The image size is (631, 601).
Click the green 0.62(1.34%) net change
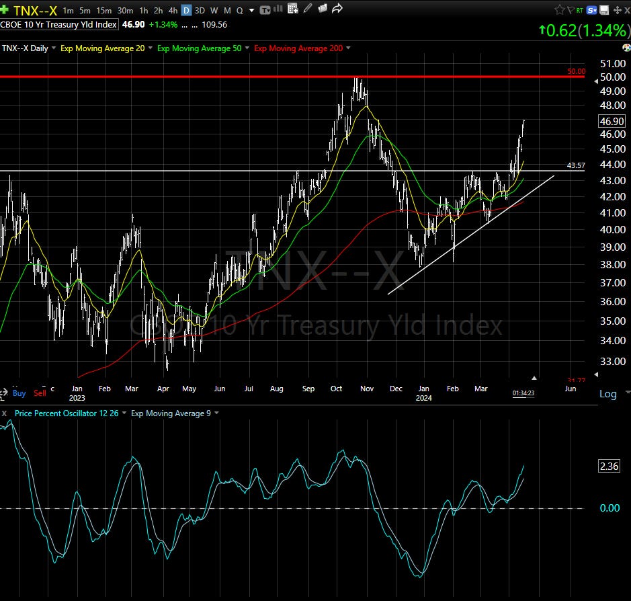[x=584, y=31]
